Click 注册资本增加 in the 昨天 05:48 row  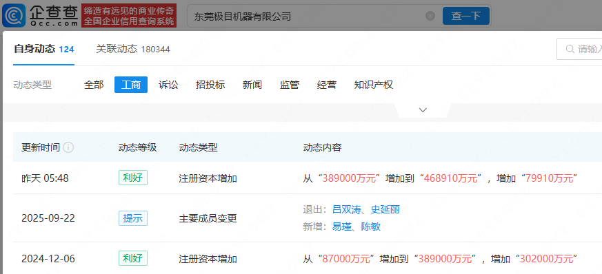tap(208, 178)
